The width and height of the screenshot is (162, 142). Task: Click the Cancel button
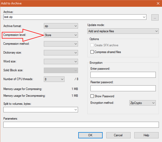point(118,135)
